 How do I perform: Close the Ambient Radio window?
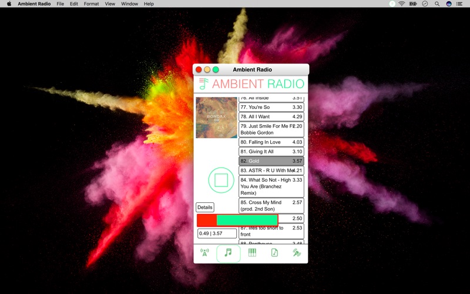click(199, 69)
